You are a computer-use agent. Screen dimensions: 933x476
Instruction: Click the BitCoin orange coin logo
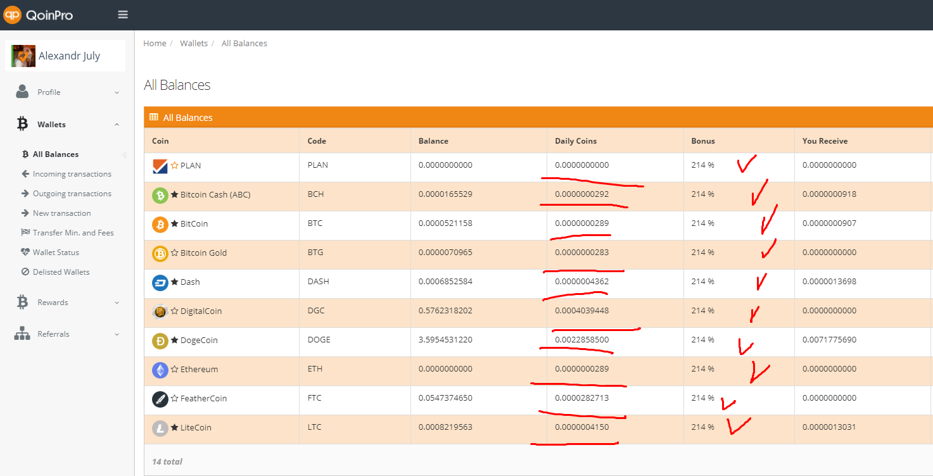coord(160,224)
